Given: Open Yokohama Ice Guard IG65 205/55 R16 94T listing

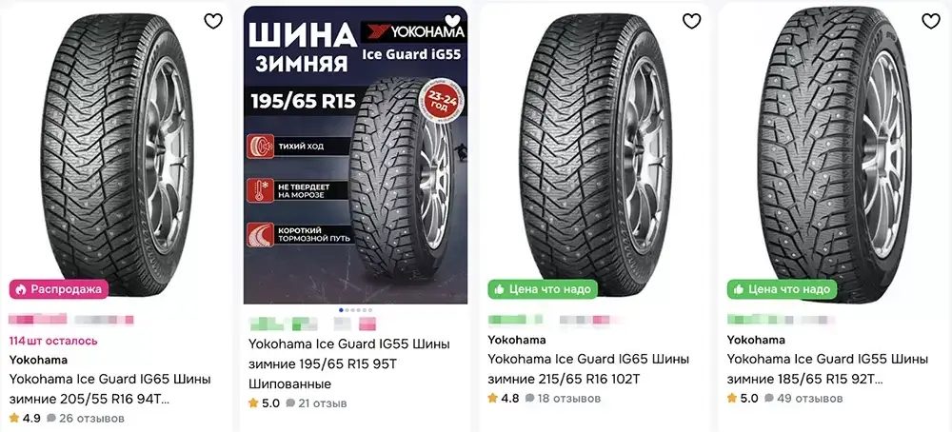Looking at the screenshot, I should click(109, 390).
